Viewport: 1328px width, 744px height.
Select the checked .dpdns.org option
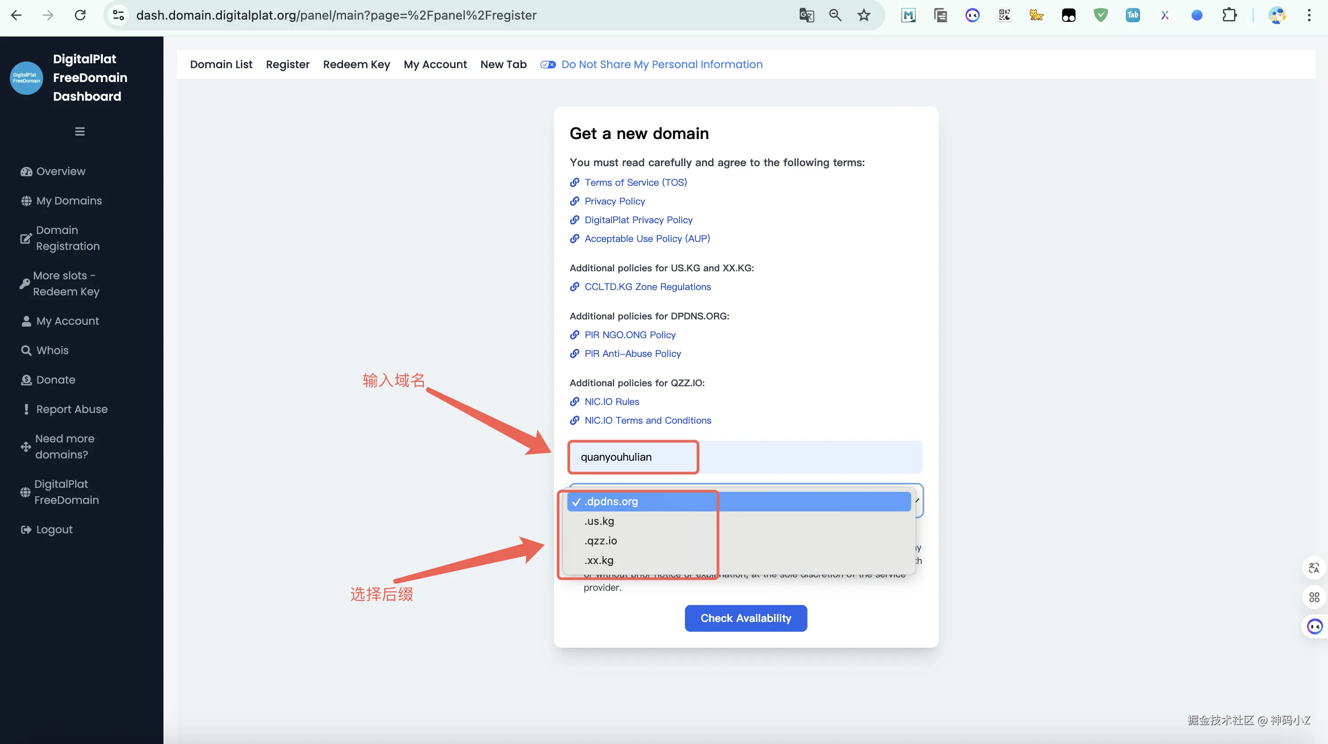pyautogui.click(x=611, y=501)
